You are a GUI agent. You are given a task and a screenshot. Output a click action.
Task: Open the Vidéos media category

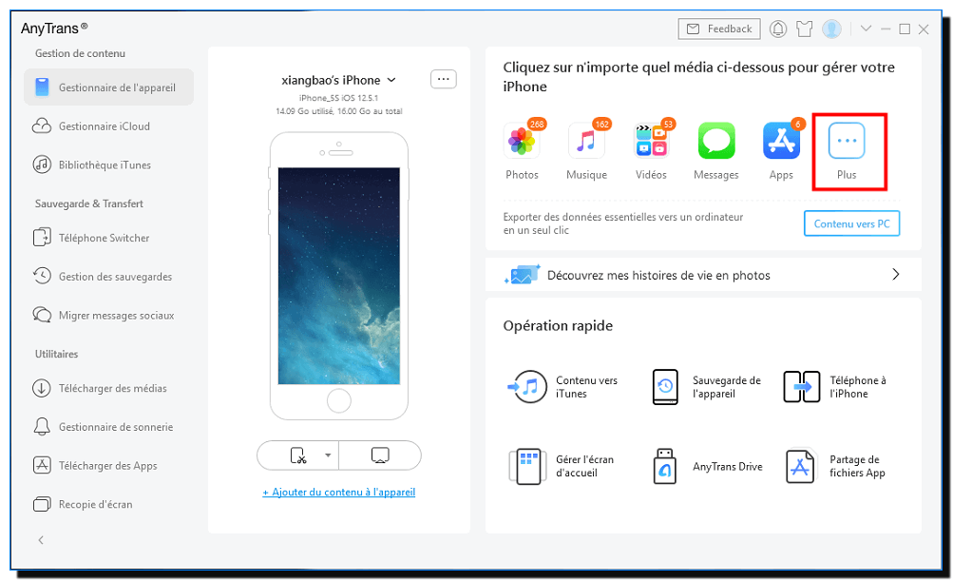(651, 142)
